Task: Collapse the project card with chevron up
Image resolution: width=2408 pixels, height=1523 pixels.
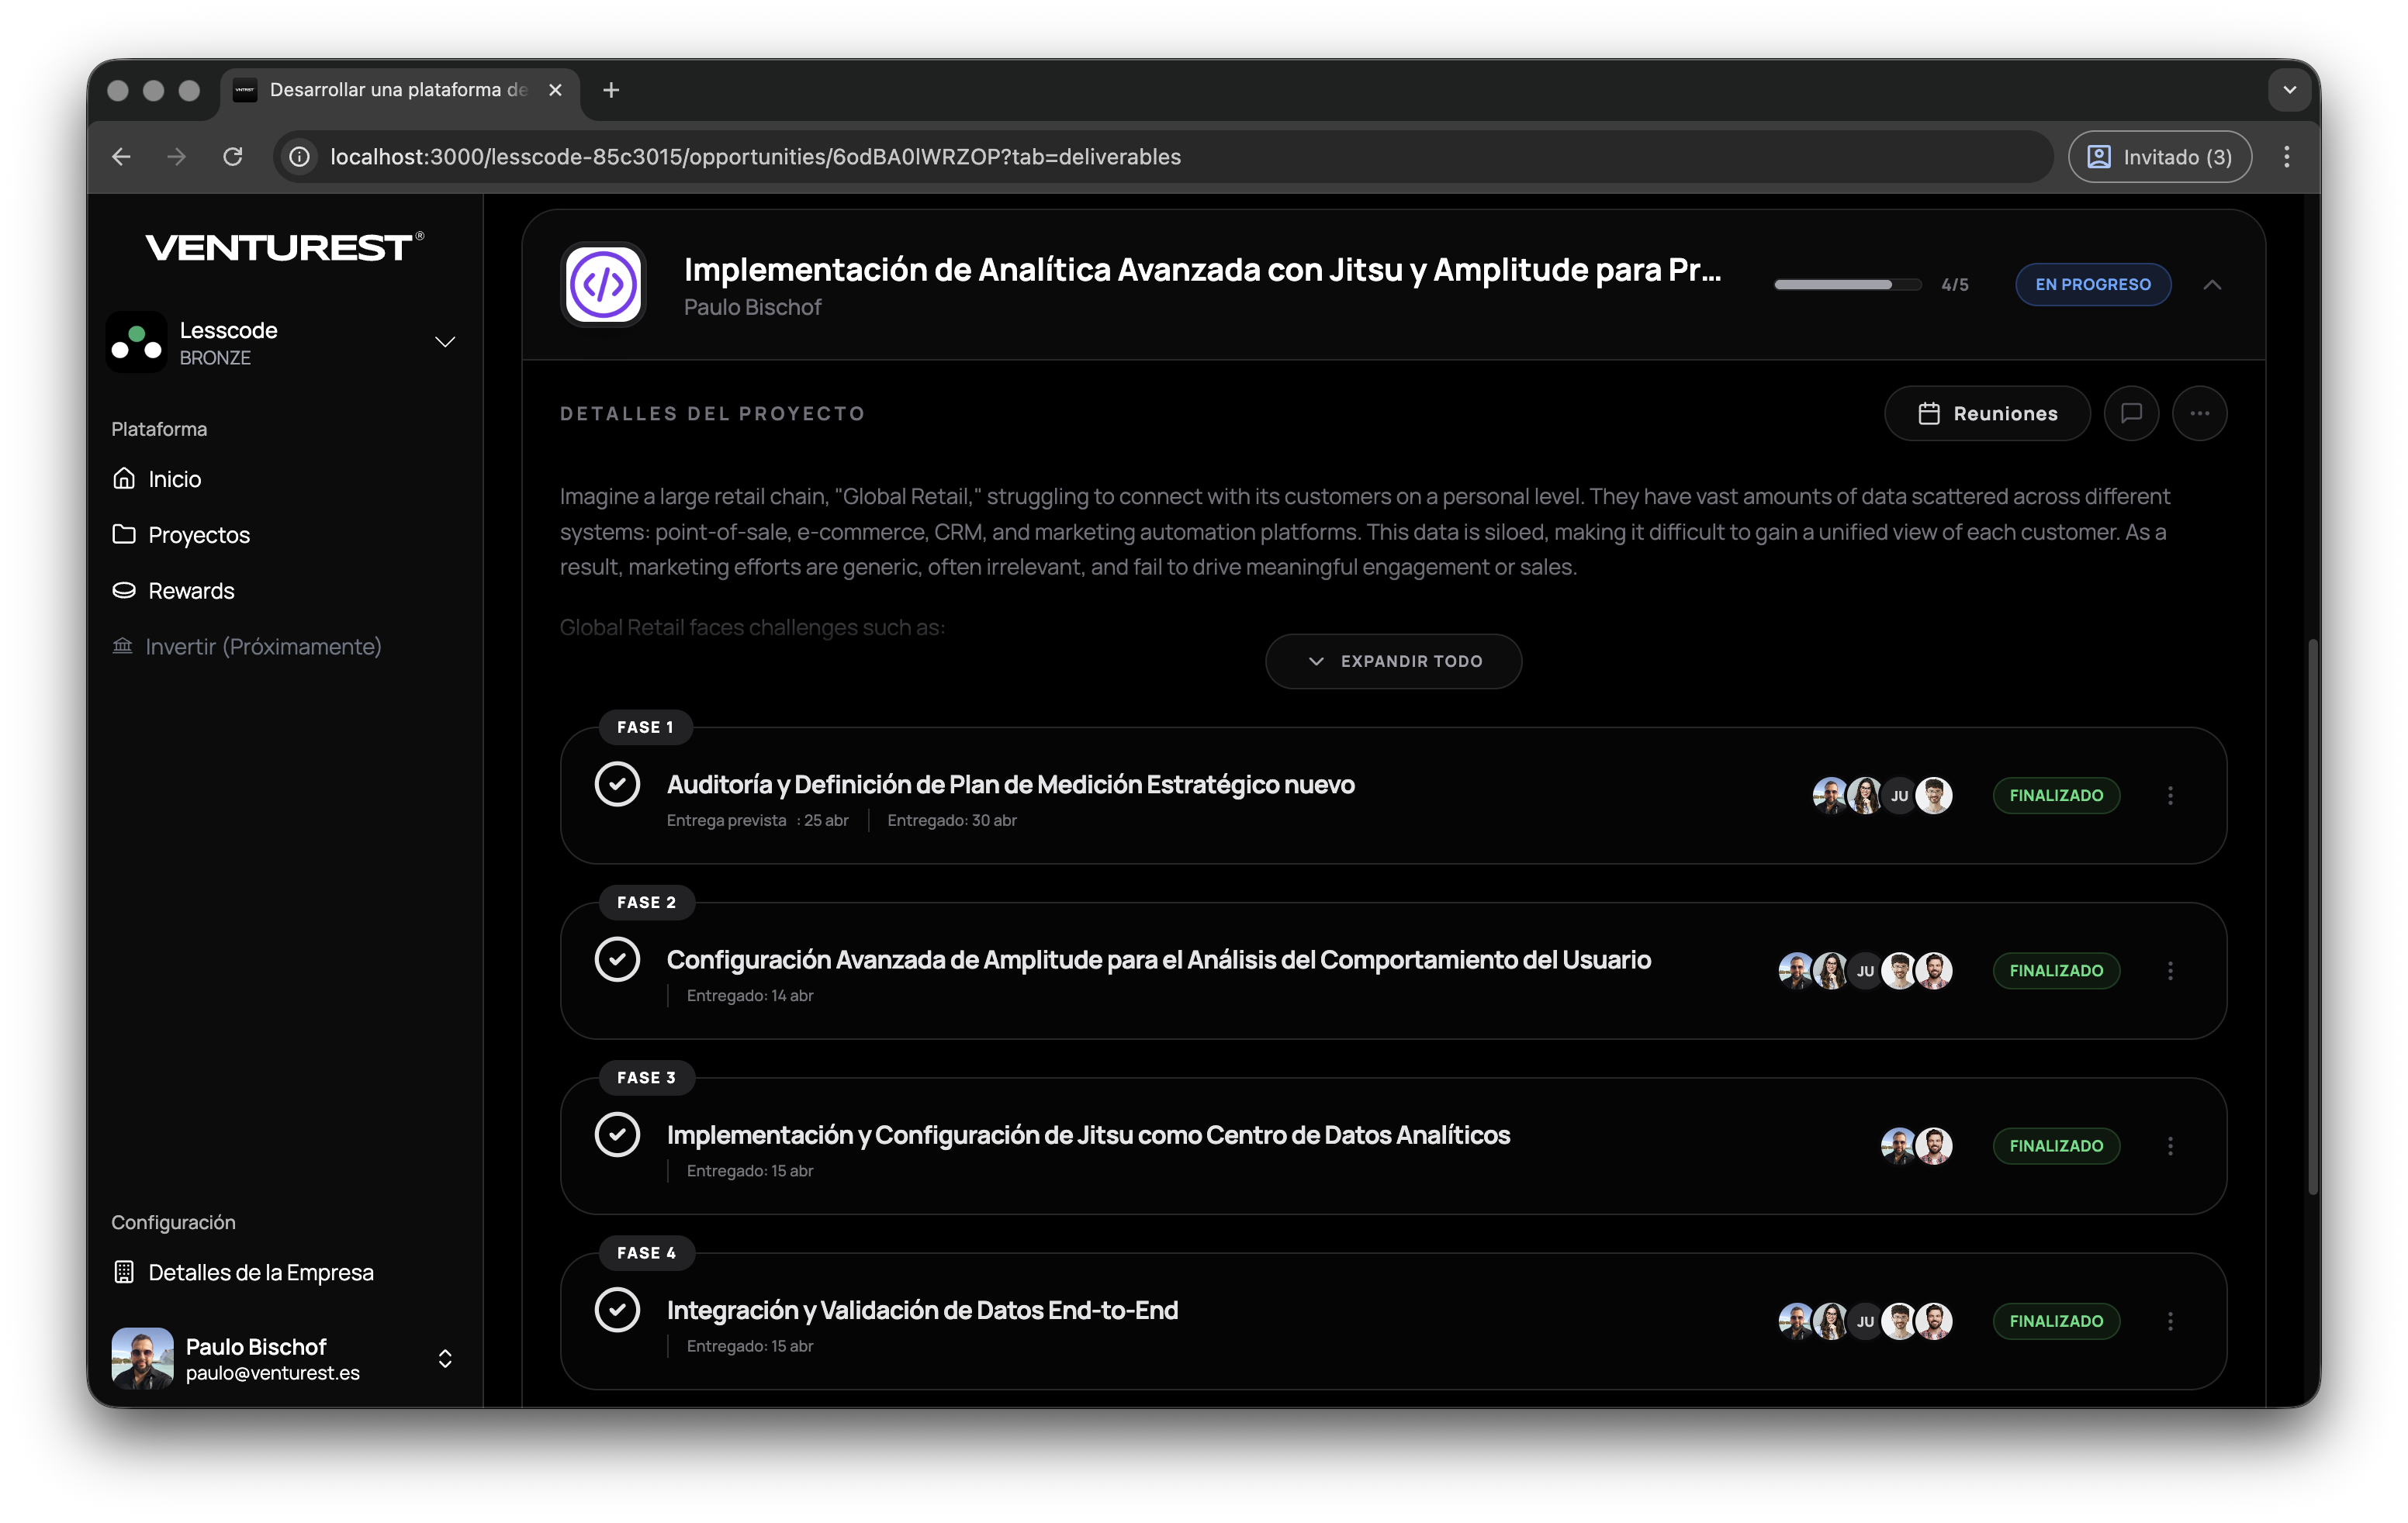Action: tap(2212, 285)
